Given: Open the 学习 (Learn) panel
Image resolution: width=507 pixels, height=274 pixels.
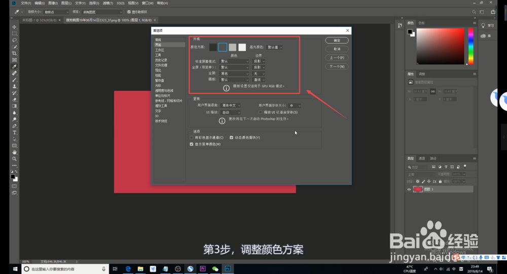Looking at the screenshot, I should tap(488, 25).
